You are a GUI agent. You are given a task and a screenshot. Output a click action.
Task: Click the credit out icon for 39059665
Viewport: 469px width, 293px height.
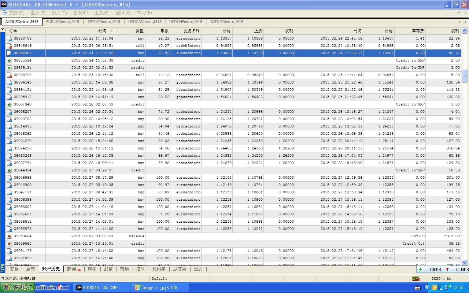[x=10, y=244]
